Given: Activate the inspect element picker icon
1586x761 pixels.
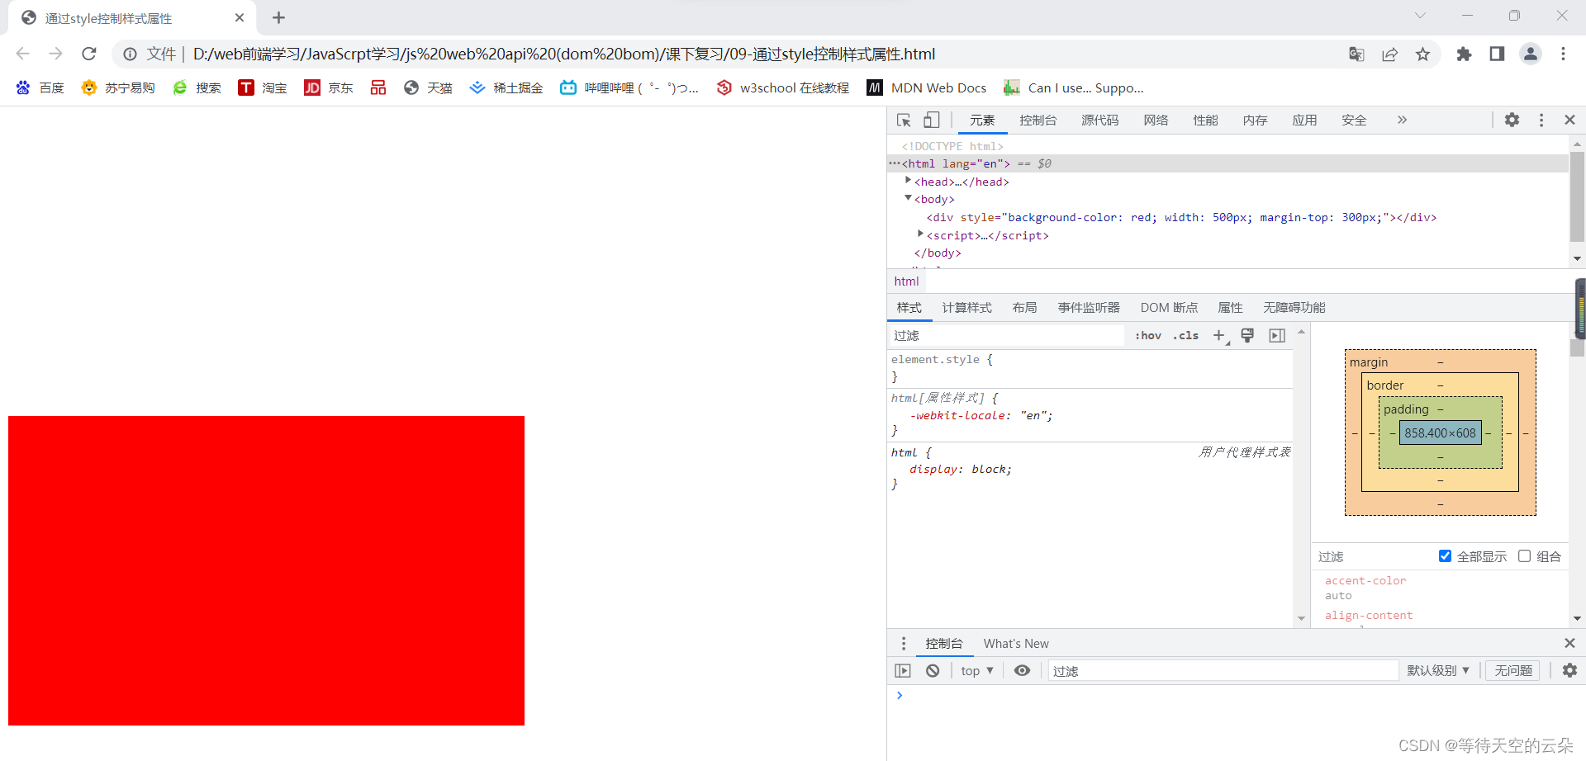Looking at the screenshot, I should (904, 121).
